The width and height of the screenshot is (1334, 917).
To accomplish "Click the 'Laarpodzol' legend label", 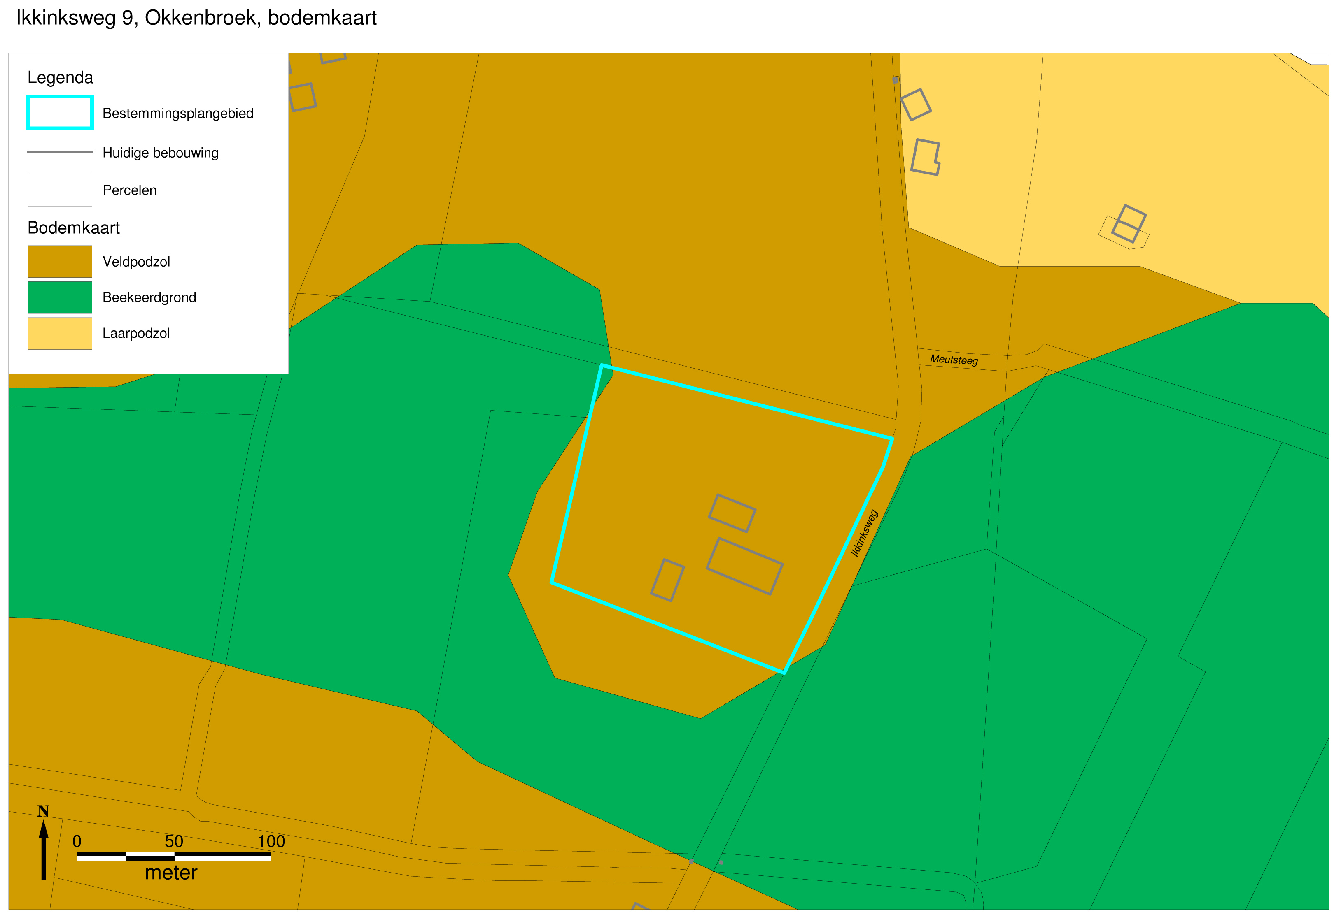I will pyautogui.click(x=136, y=334).
